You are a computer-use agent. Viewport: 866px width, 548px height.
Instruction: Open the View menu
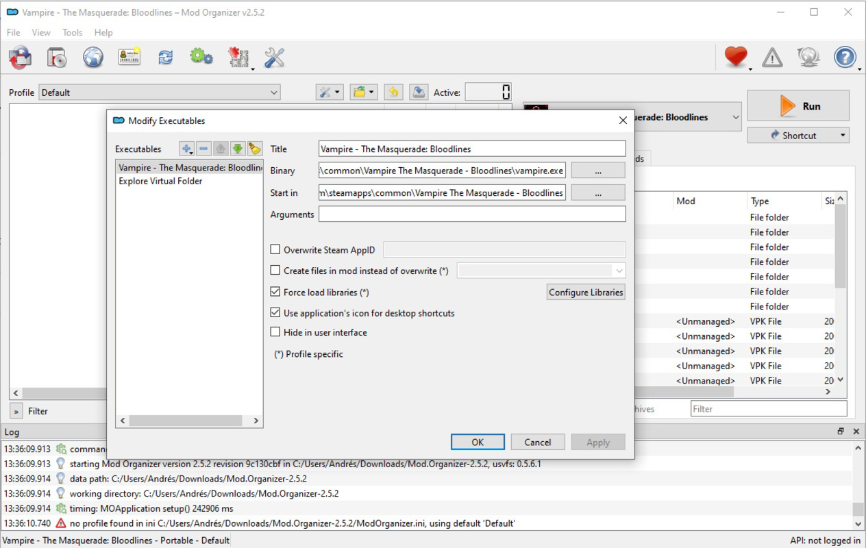(40, 32)
